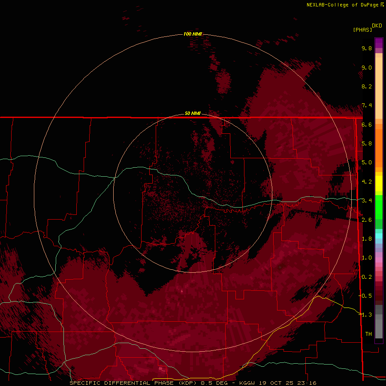Click the 1.8 legend value
Viewport: 386px width, 386px height.
(x=367, y=239)
